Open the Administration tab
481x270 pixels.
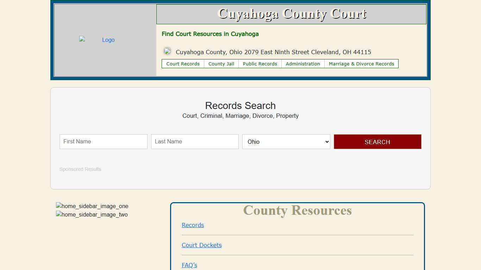point(303,64)
